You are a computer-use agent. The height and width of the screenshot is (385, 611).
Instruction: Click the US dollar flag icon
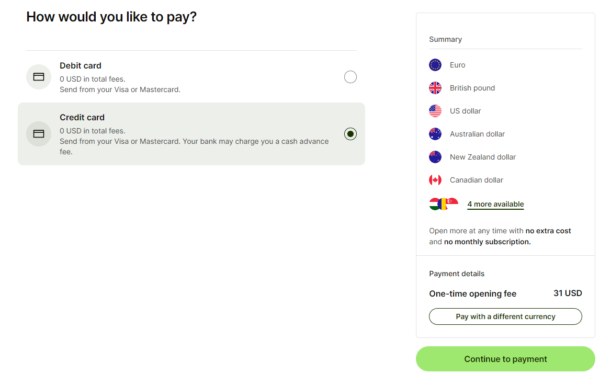[x=435, y=111]
